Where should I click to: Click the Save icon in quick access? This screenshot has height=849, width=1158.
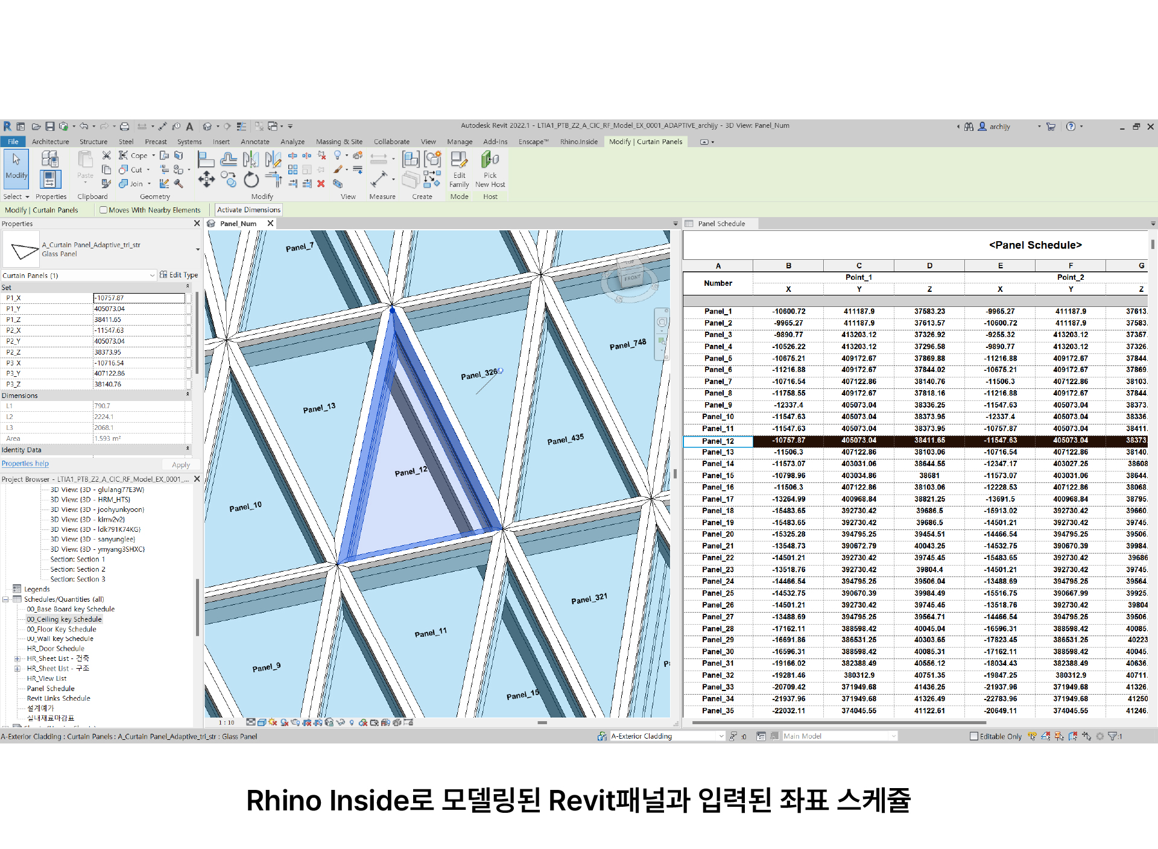tap(50, 126)
